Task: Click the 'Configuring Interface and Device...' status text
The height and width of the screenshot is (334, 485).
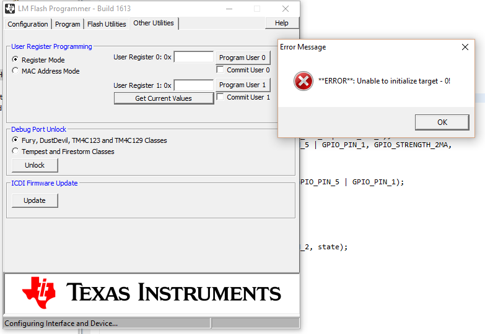Action: coord(61,323)
